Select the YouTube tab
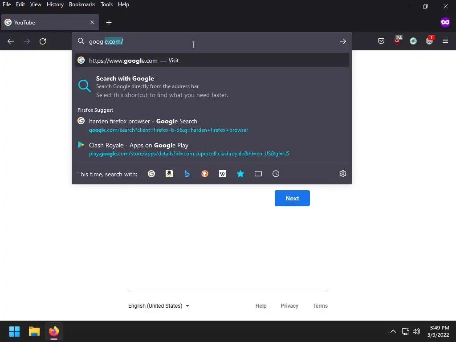 50,22
